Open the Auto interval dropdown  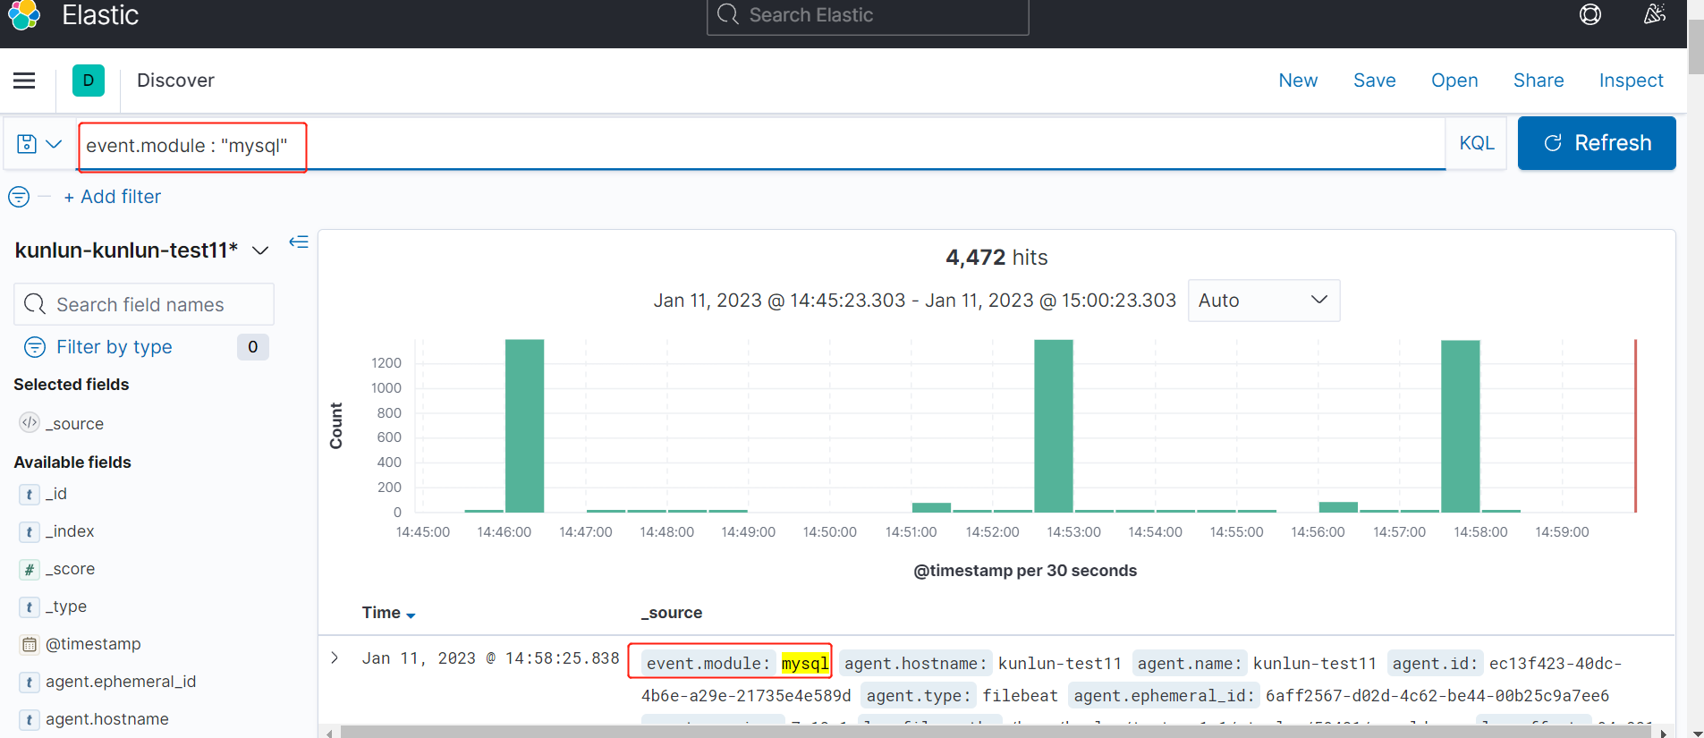tap(1264, 301)
